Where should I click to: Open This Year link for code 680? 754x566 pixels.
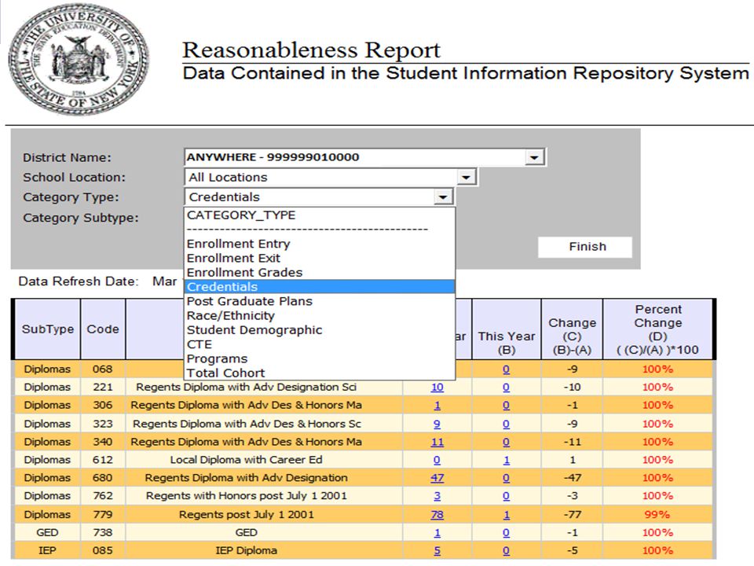tap(507, 478)
